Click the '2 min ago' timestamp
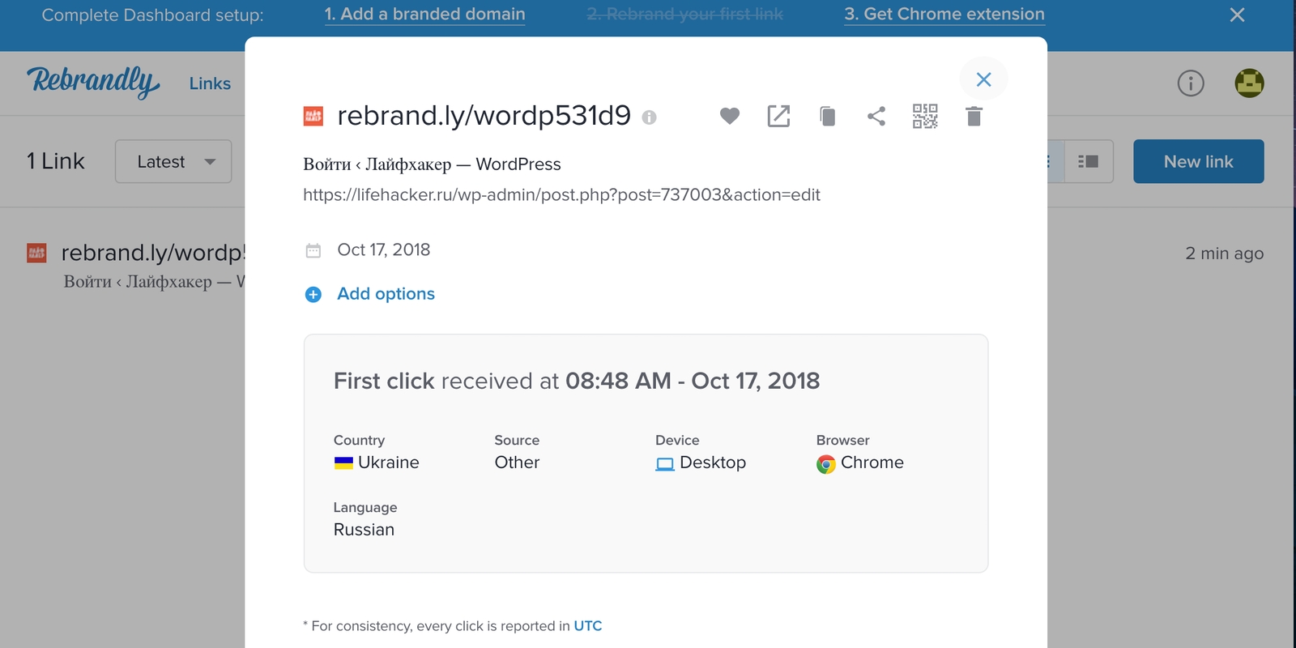 [1224, 254]
